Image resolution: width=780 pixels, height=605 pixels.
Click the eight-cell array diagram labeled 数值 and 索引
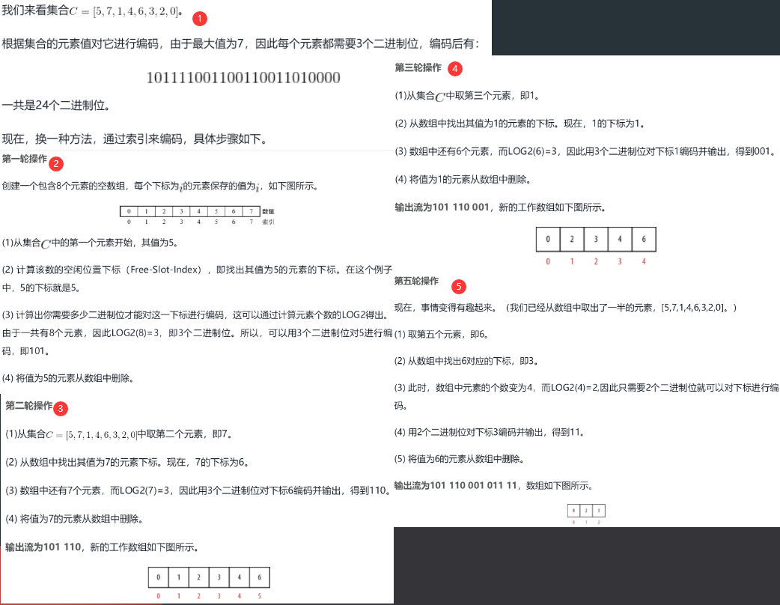click(198, 216)
